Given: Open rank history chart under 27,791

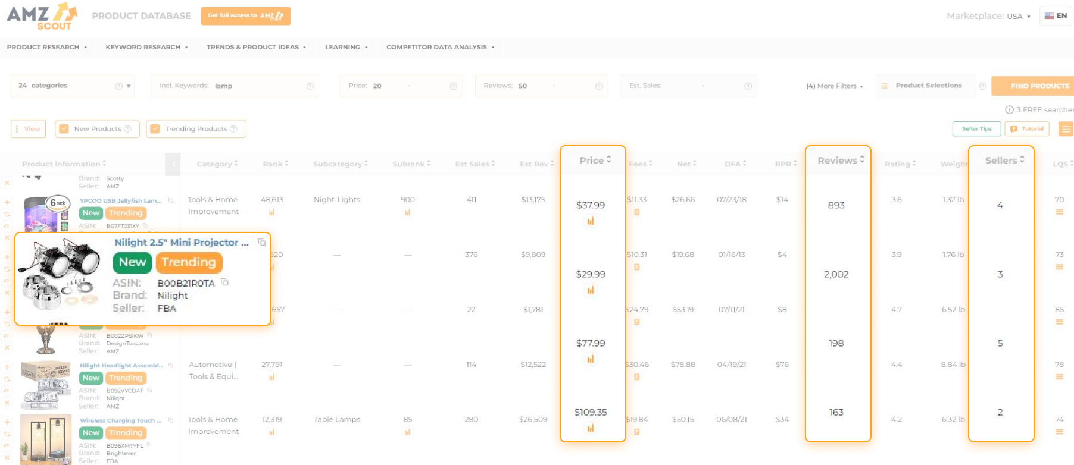Looking at the screenshot, I should point(271,377).
